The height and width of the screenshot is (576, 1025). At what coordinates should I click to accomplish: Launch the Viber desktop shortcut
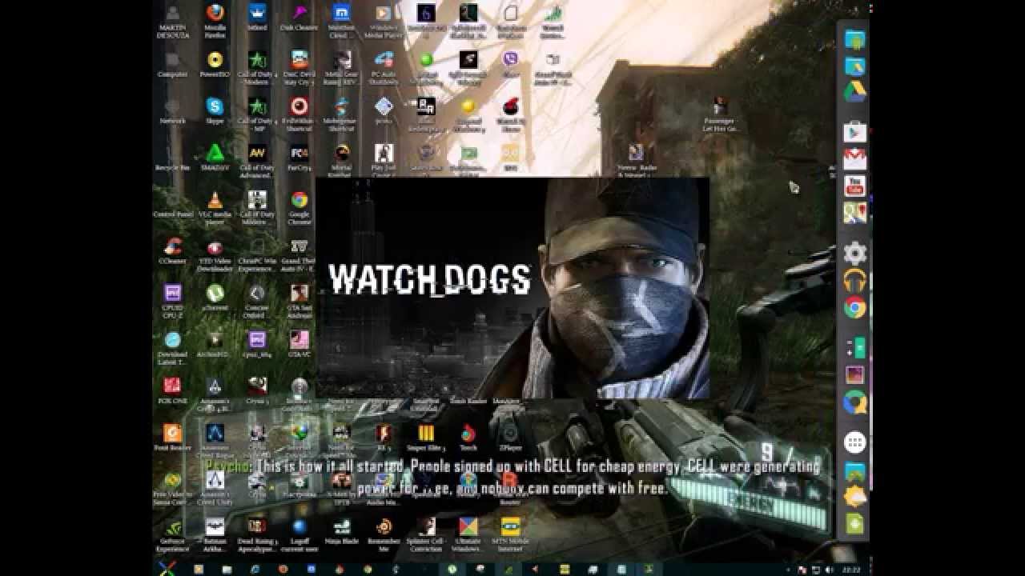point(510,62)
